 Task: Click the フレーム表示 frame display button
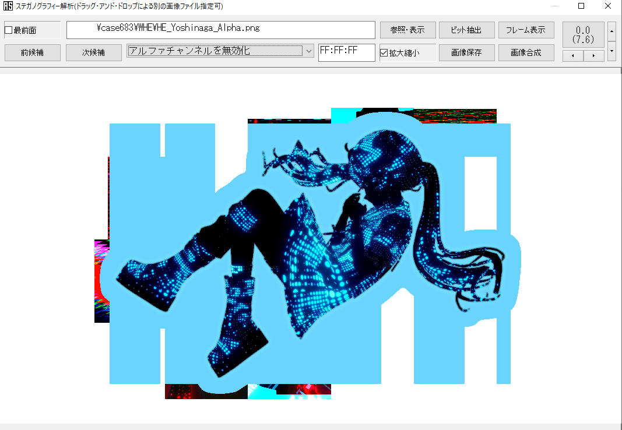pos(526,30)
